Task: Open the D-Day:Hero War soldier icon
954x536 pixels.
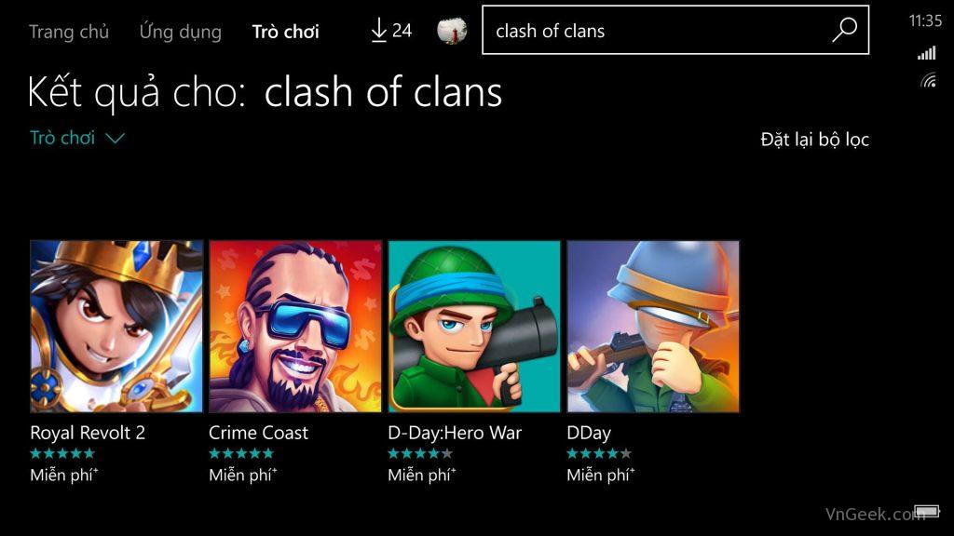Action: [x=474, y=327]
